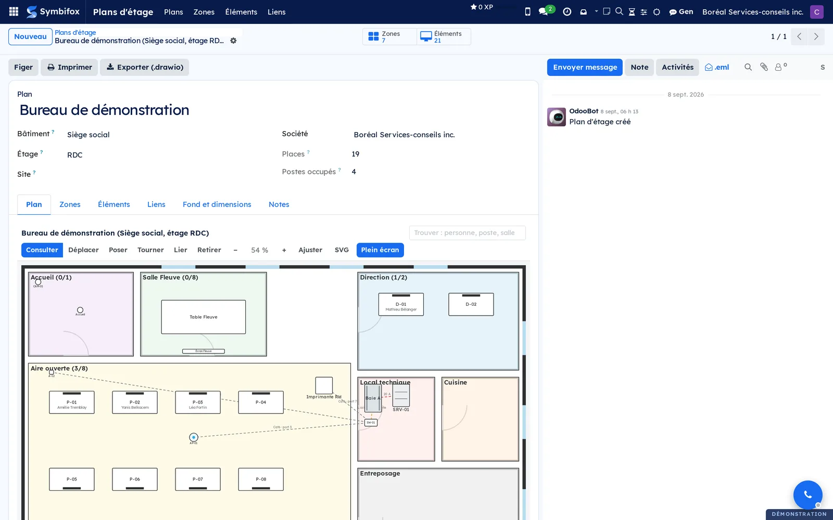Click the SVG export button

[342, 250]
